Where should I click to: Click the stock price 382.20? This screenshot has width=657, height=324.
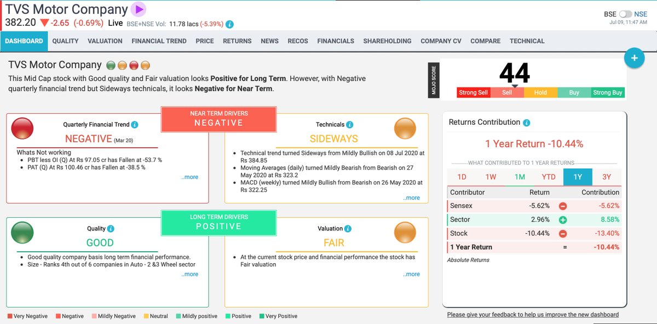[x=20, y=23]
